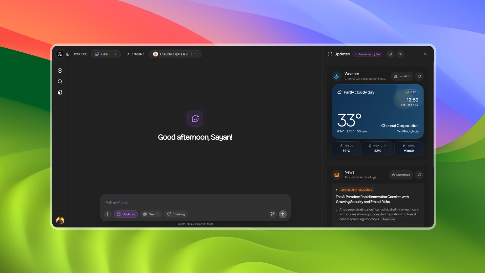Screen dimensions: 485x273
Task: Click the 33° temperature reading
Action: pos(349,120)
